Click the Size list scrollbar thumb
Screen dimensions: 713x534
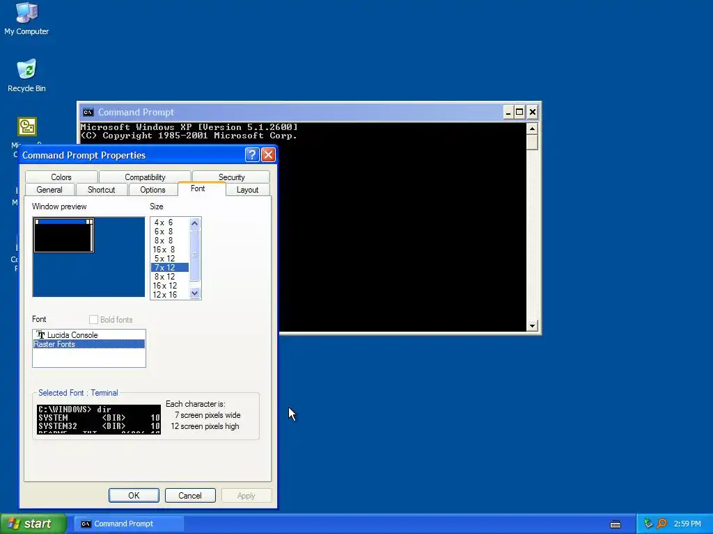click(x=195, y=256)
